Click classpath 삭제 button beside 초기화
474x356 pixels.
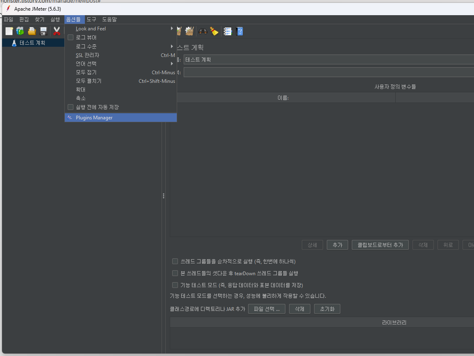300,309
